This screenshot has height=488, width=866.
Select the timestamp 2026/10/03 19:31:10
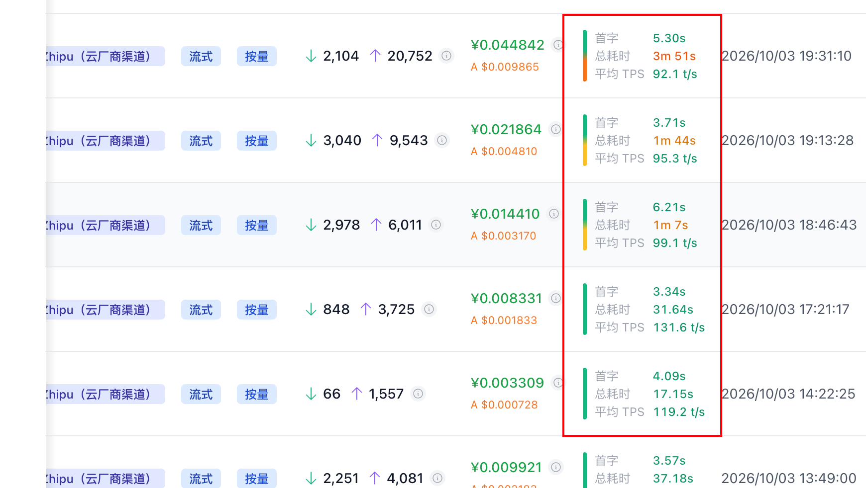click(787, 56)
